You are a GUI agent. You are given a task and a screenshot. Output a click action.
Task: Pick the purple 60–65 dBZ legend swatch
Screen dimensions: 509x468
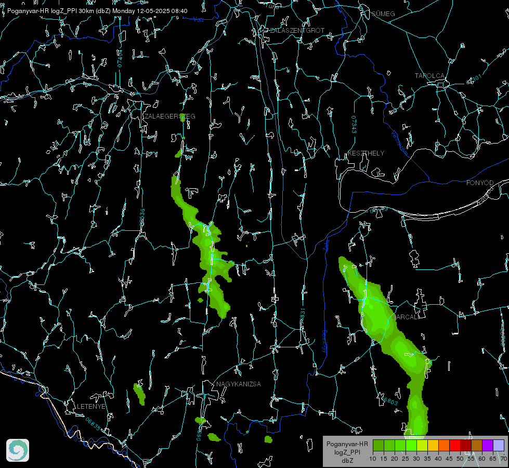pyautogui.click(x=488, y=445)
